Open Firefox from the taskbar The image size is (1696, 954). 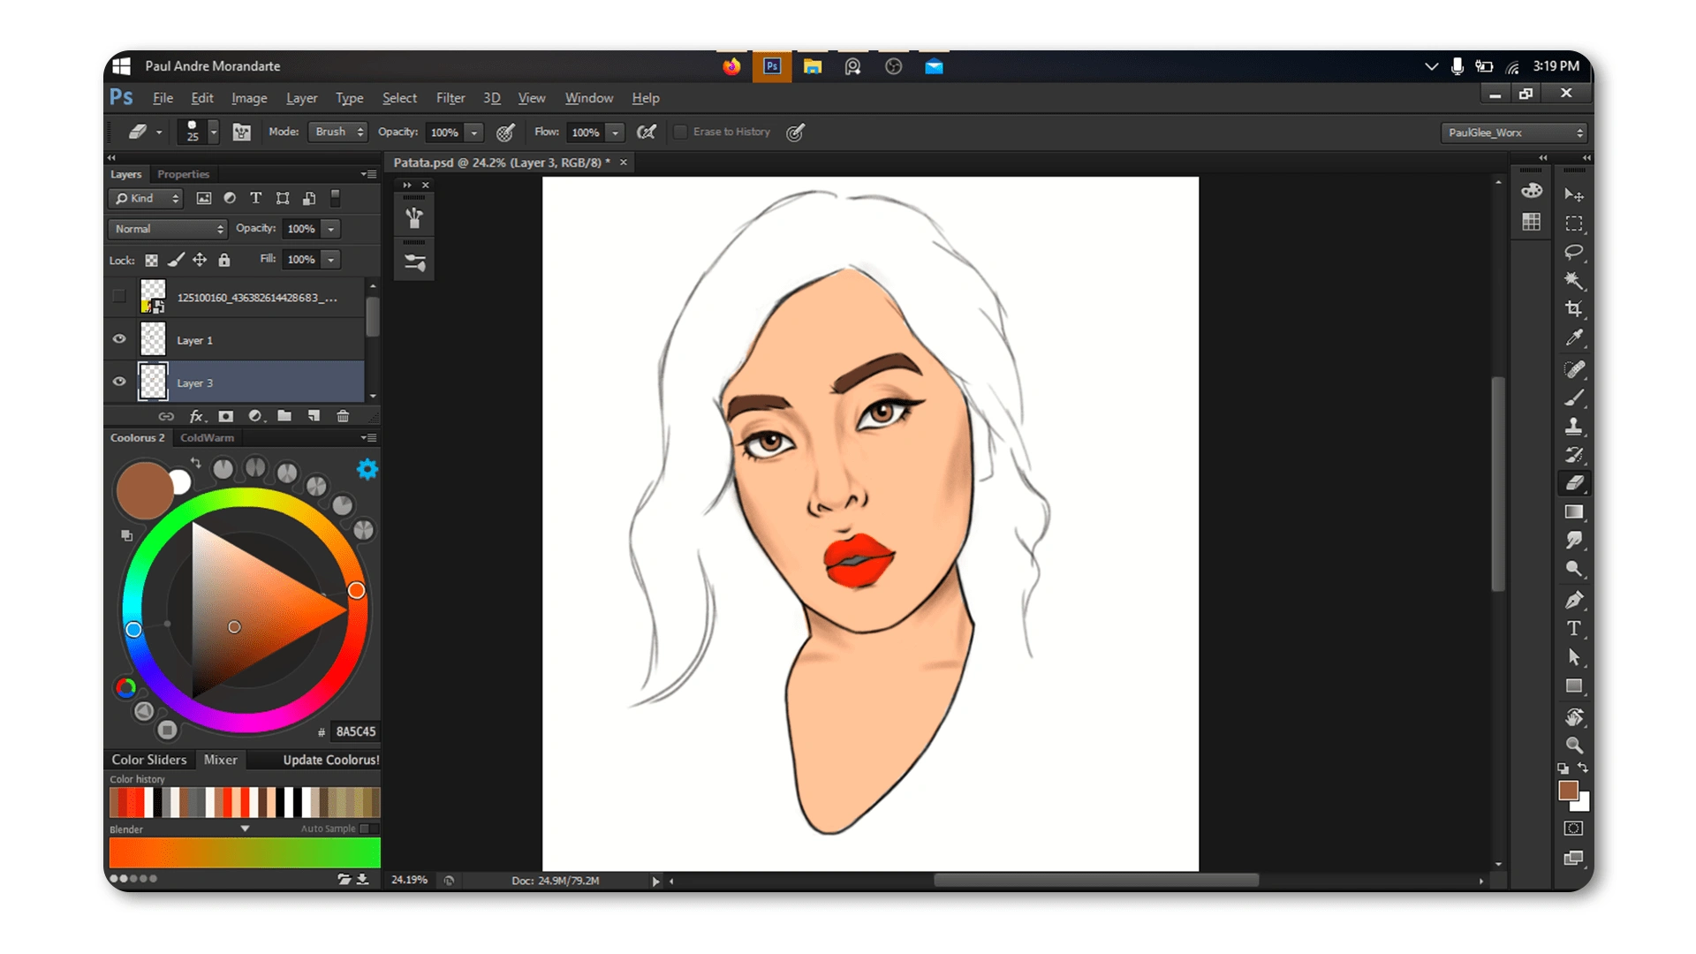click(731, 66)
